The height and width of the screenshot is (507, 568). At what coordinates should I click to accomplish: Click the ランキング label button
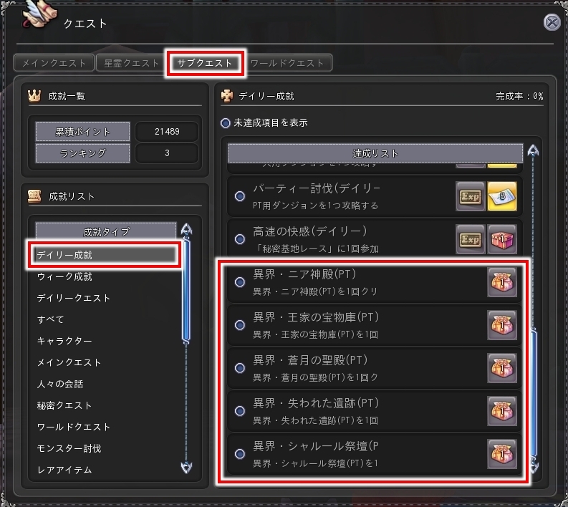(82, 153)
